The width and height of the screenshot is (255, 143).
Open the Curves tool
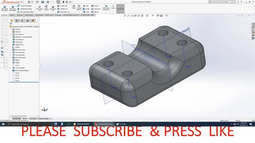tap(113, 7)
